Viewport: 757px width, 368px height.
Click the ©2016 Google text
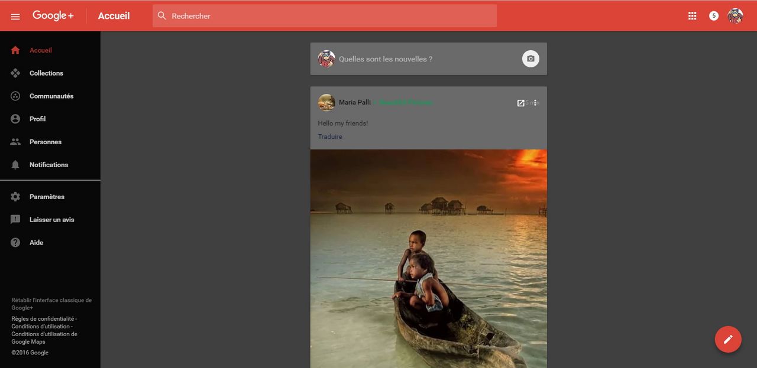point(30,353)
